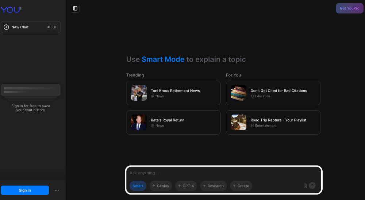Image resolution: width=365 pixels, height=200 pixels.
Task: Click the For You section heading
Action: click(x=233, y=75)
